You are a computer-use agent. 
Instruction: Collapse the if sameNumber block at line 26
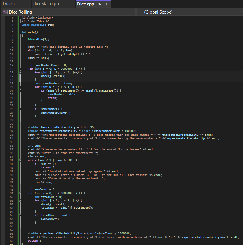(x=20, y=109)
